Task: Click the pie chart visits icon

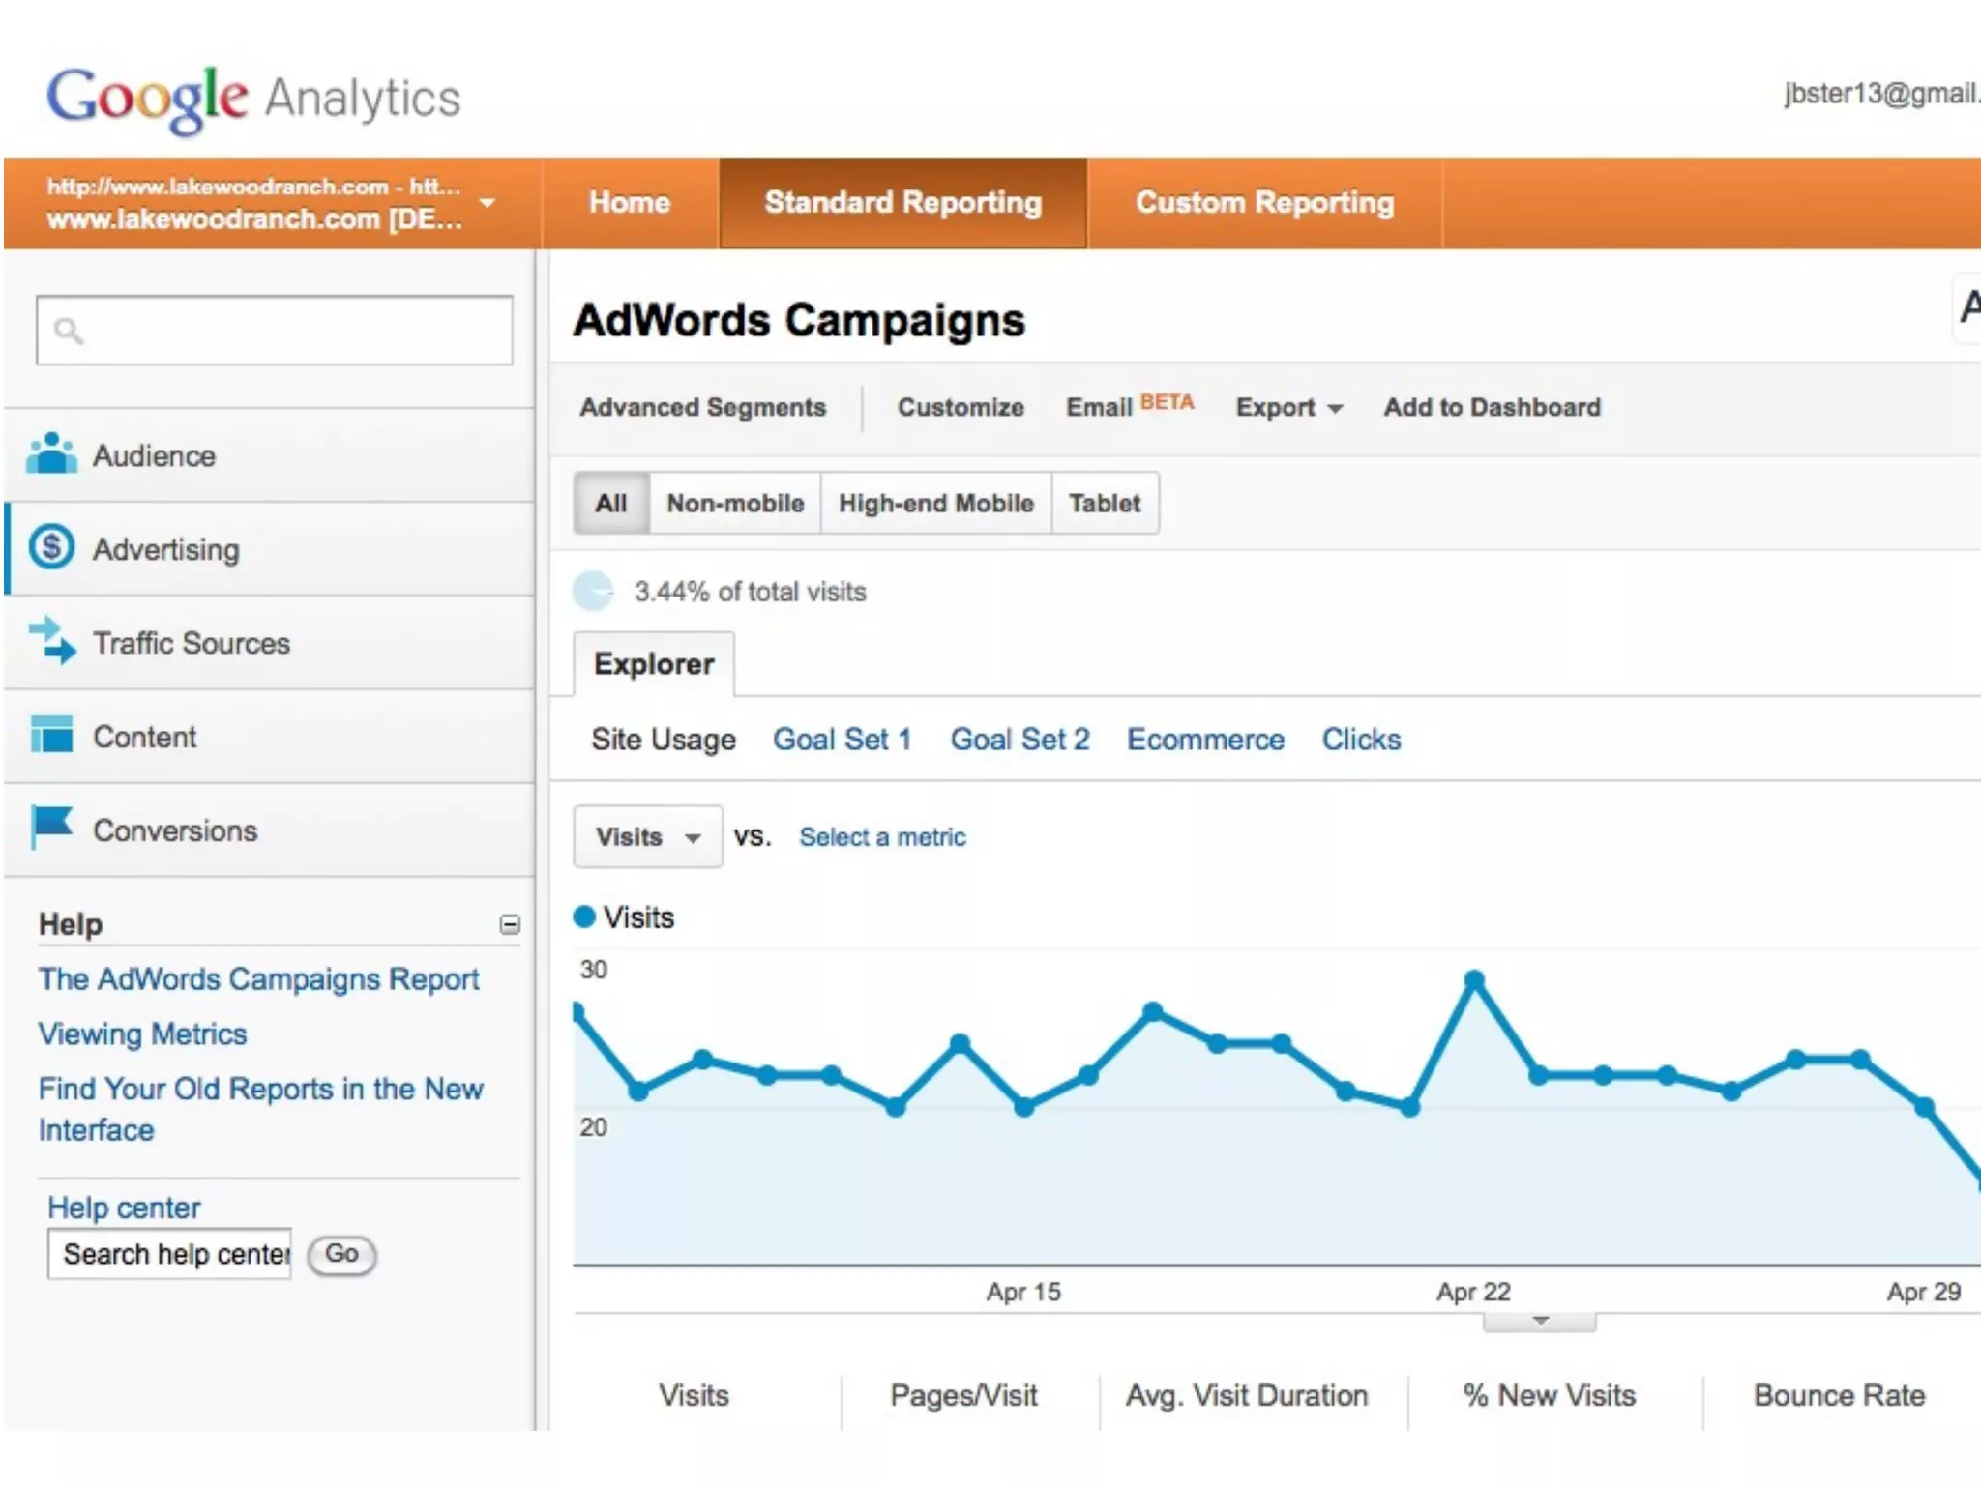Action: pyautogui.click(x=593, y=591)
